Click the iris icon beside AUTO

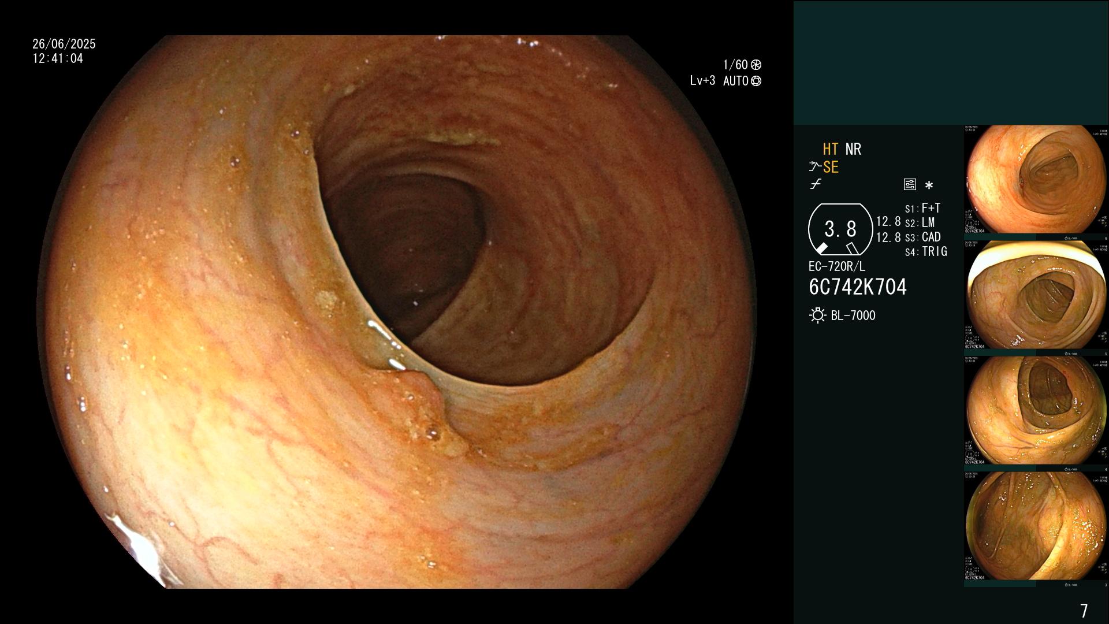coord(756,81)
